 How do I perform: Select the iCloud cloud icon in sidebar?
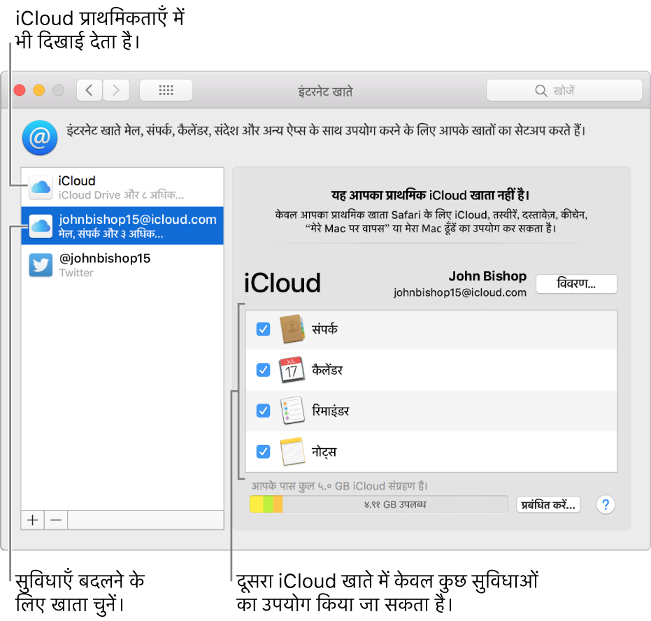(41, 187)
